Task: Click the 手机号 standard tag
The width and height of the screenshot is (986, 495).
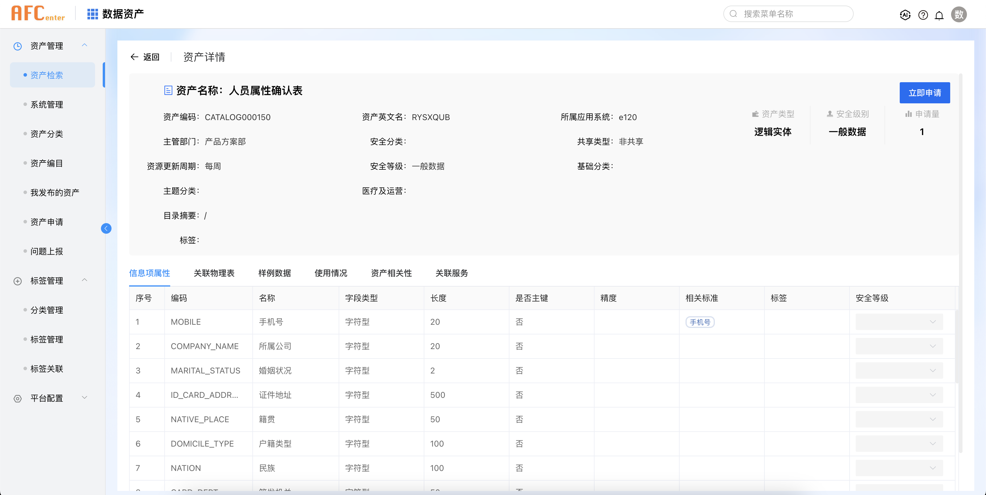Action: point(700,322)
